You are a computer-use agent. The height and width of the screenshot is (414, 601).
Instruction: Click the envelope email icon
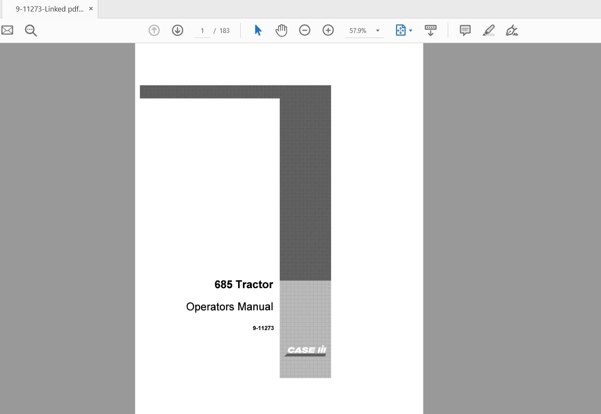(7, 30)
